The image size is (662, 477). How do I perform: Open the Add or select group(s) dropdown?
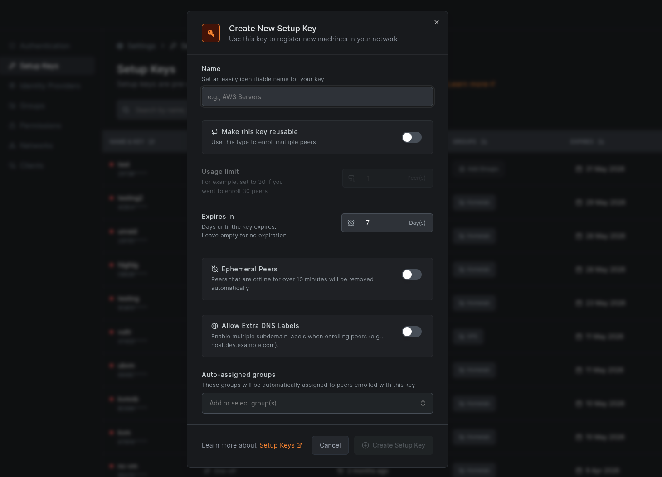317,403
